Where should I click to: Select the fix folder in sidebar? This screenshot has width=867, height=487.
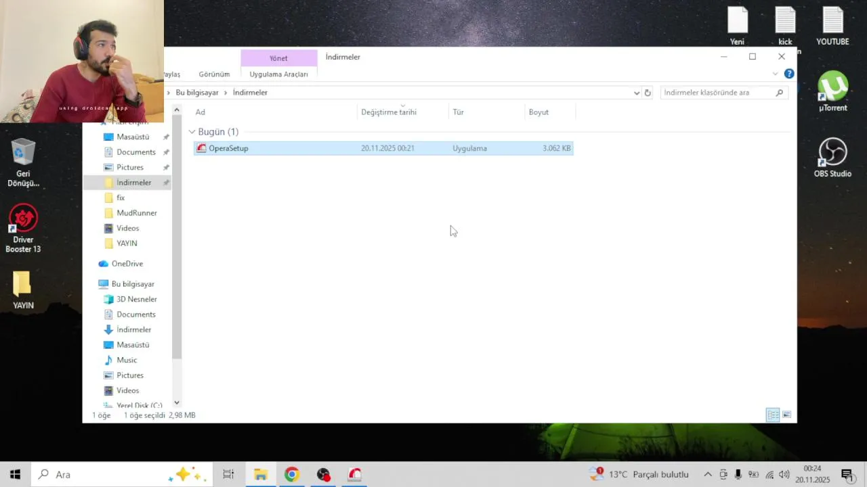tap(121, 198)
